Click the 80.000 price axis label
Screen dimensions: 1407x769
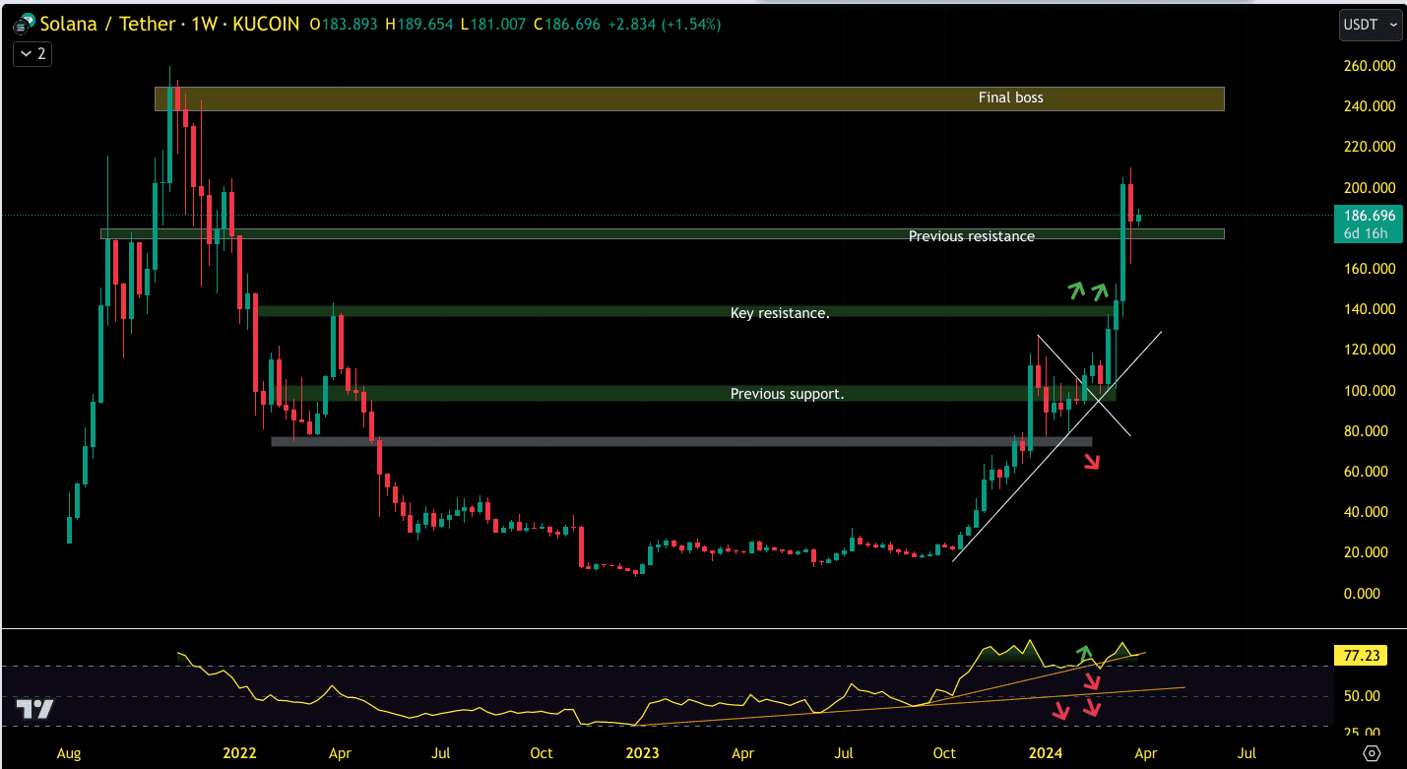tap(1368, 431)
